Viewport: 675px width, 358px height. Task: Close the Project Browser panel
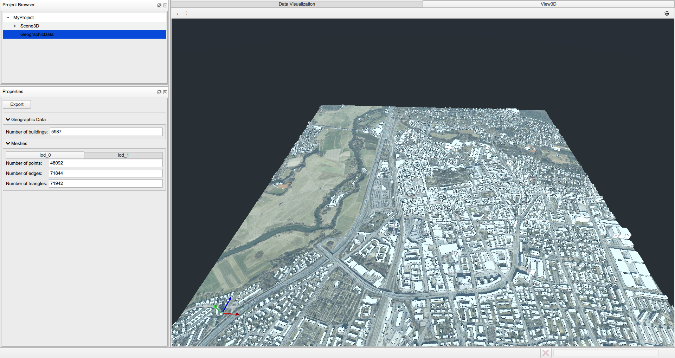click(x=165, y=5)
